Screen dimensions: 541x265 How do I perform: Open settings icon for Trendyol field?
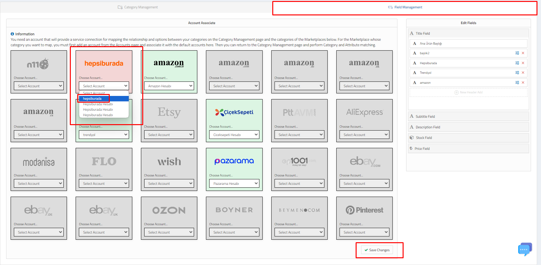517,73
